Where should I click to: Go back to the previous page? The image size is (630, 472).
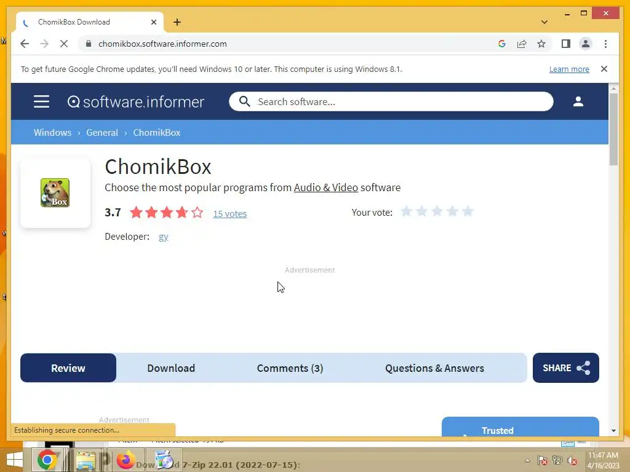25,44
